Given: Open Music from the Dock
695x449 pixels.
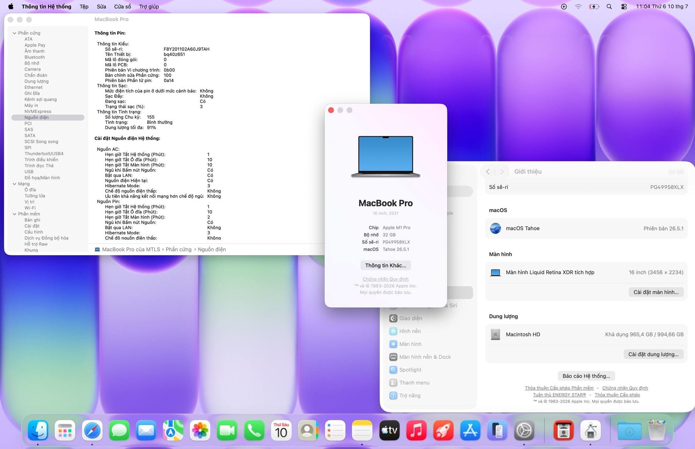Looking at the screenshot, I should pos(416,430).
